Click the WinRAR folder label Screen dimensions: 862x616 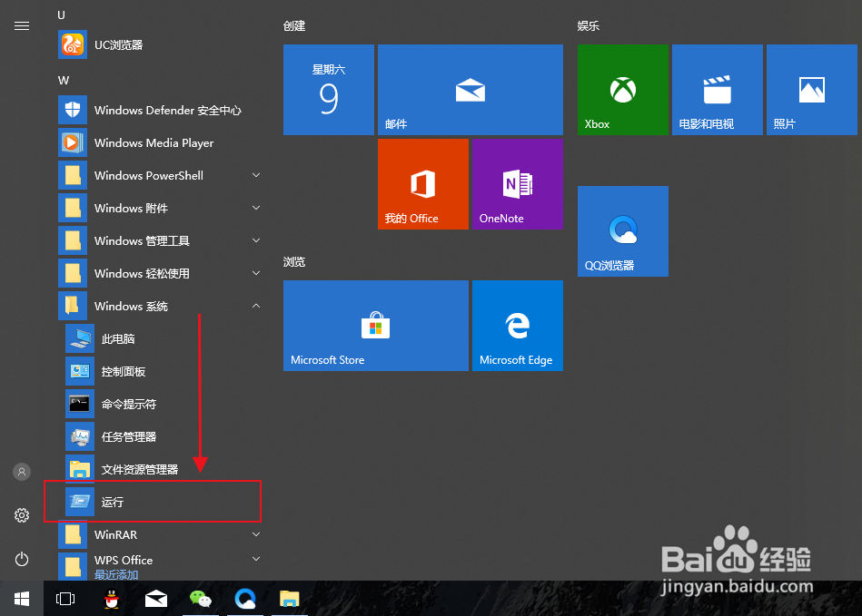pyautogui.click(x=115, y=534)
